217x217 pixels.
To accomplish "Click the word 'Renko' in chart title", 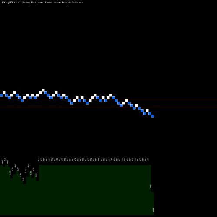I will tap(49, 3).
